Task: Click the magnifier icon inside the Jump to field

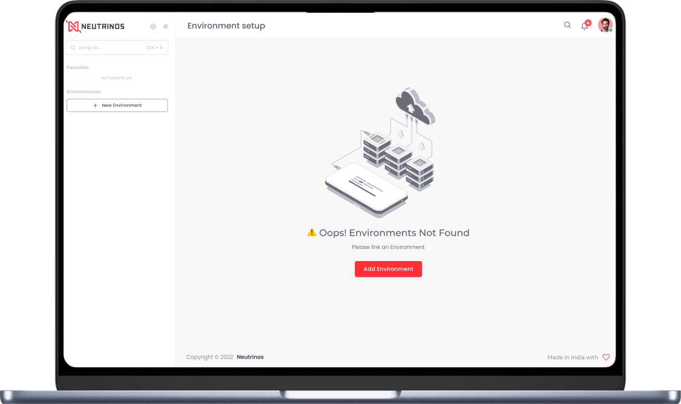Action: click(x=73, y=48)
